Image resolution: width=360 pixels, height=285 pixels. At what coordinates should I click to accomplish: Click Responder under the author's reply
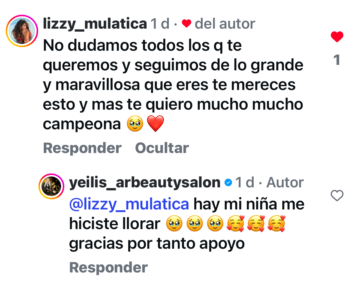point(108,267)
